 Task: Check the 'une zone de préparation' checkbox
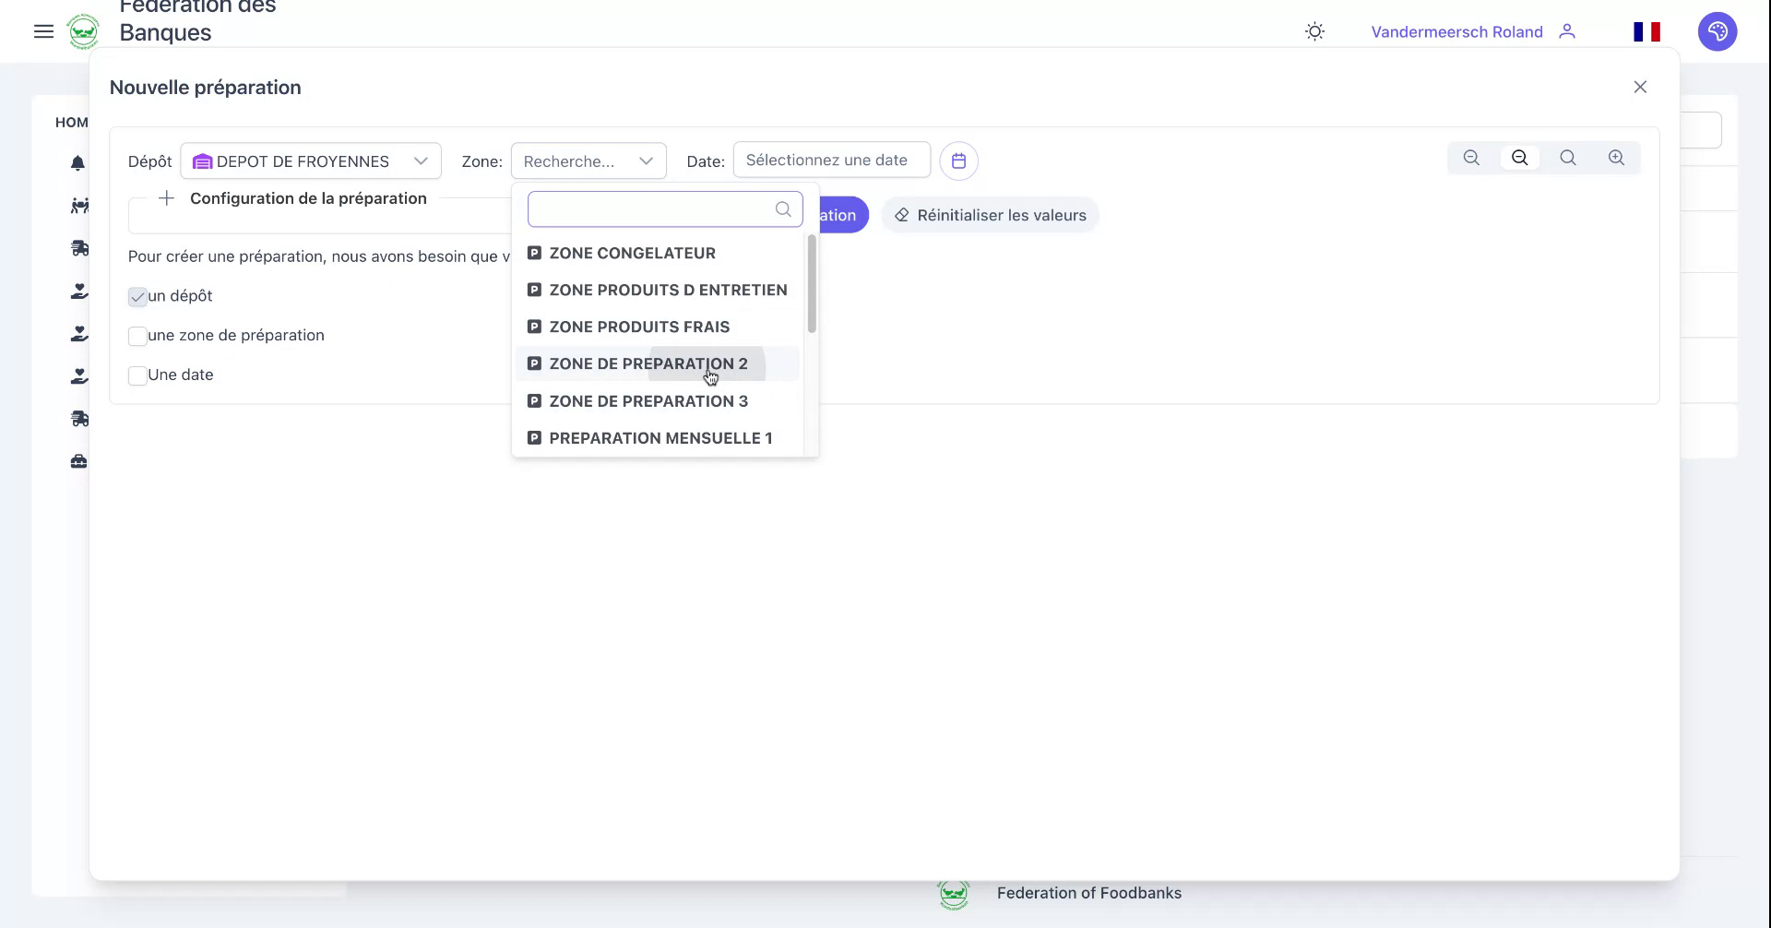pyautogui.click(x=137, y=336)
